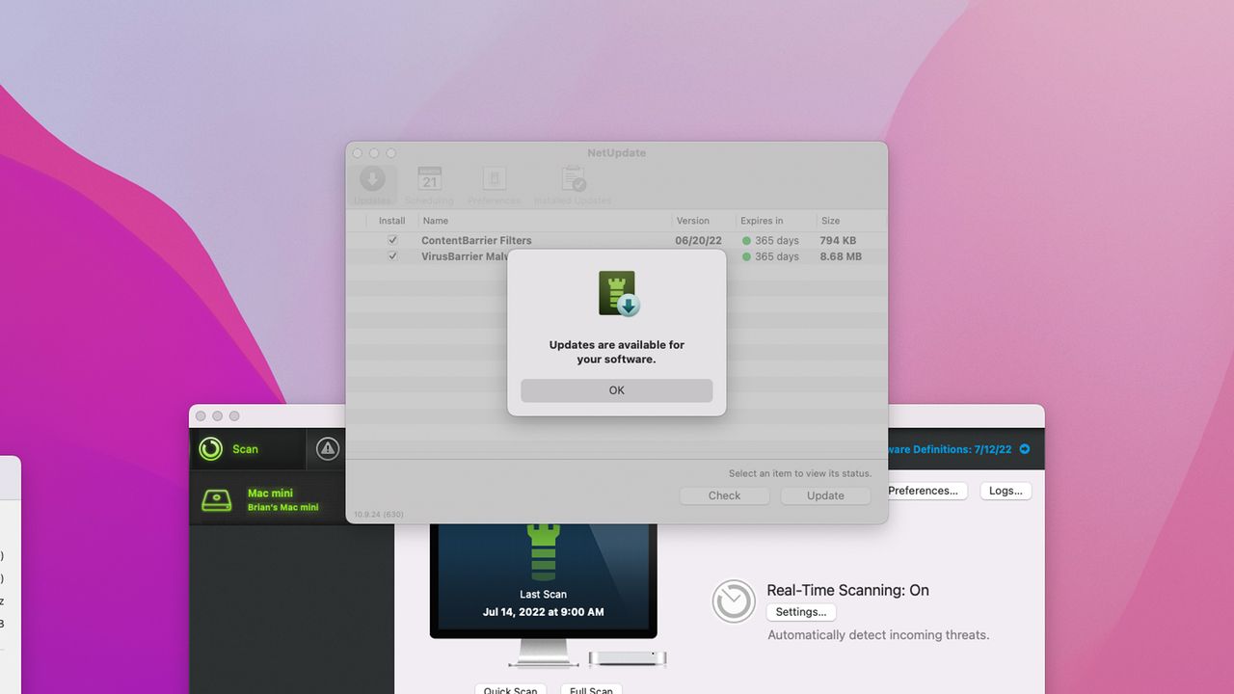This screenshot has width=1234, height=694.
Task: Select the VirusBarrier Malware row name
Action: (464, 257)
